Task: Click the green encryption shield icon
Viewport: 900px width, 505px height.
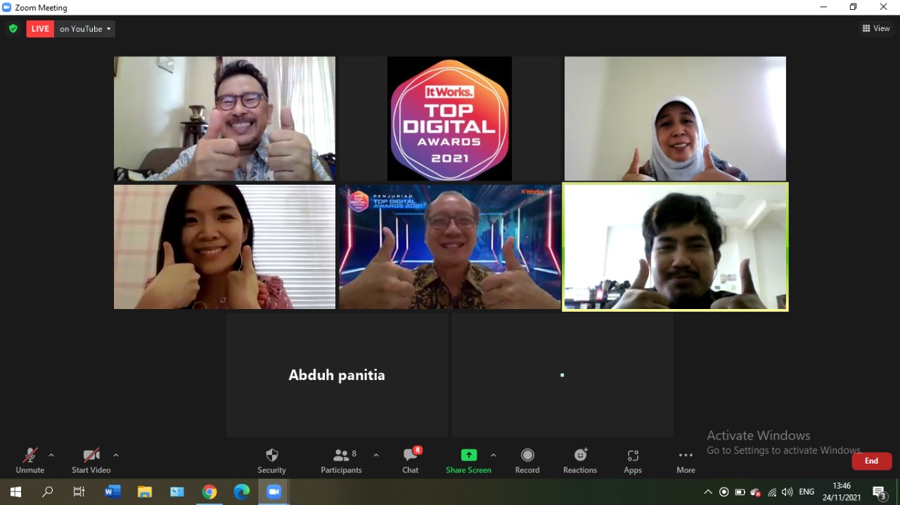Action: pyautogui.click(x=13, y=29)
